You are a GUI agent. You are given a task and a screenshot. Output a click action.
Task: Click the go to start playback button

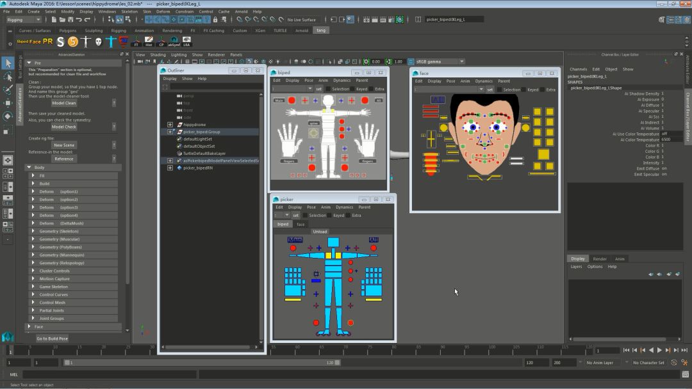click(x=626, y=350)
